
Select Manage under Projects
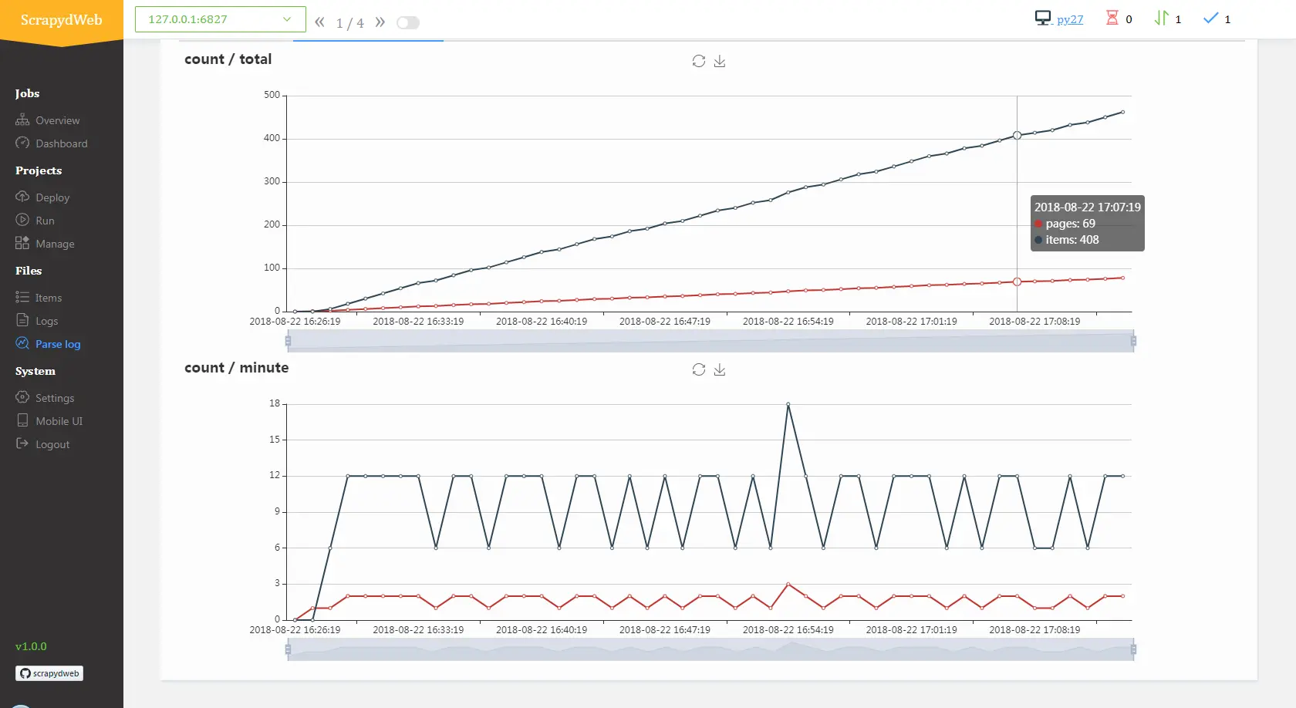pyautogui.click(x=55, y=244)
